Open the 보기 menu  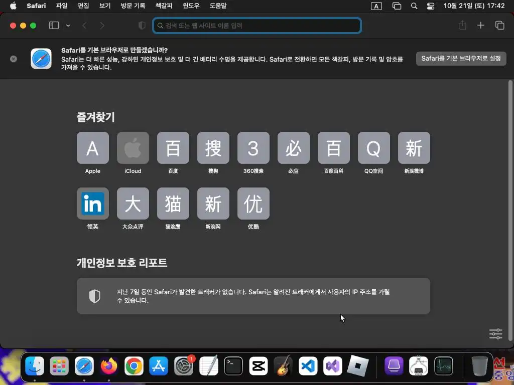coord(105,6)
